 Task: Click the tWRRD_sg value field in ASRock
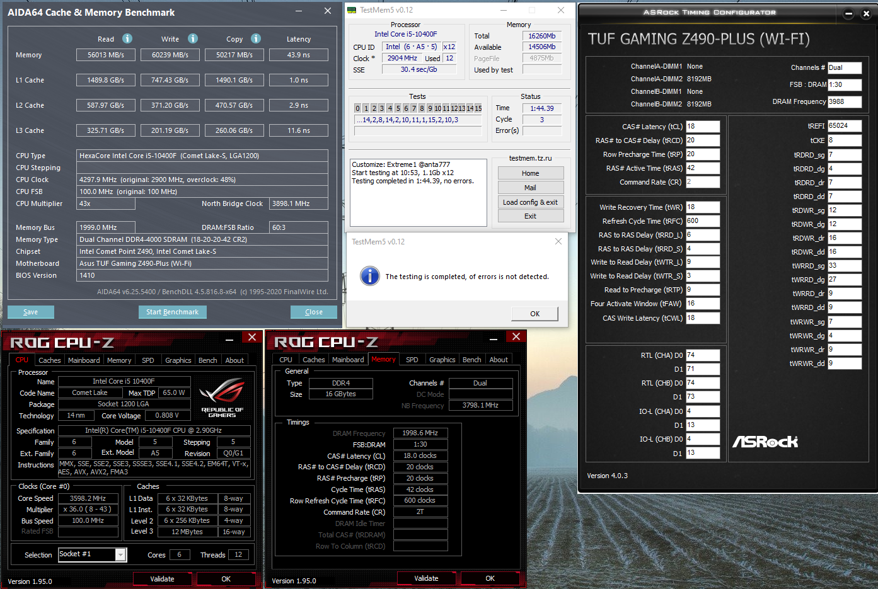[x=844, y=266]
